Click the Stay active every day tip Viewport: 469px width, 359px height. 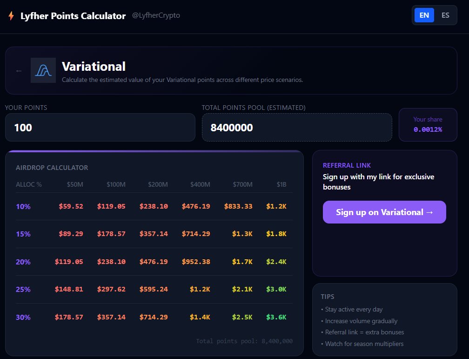pyautogui.click(x=354, y=309)
